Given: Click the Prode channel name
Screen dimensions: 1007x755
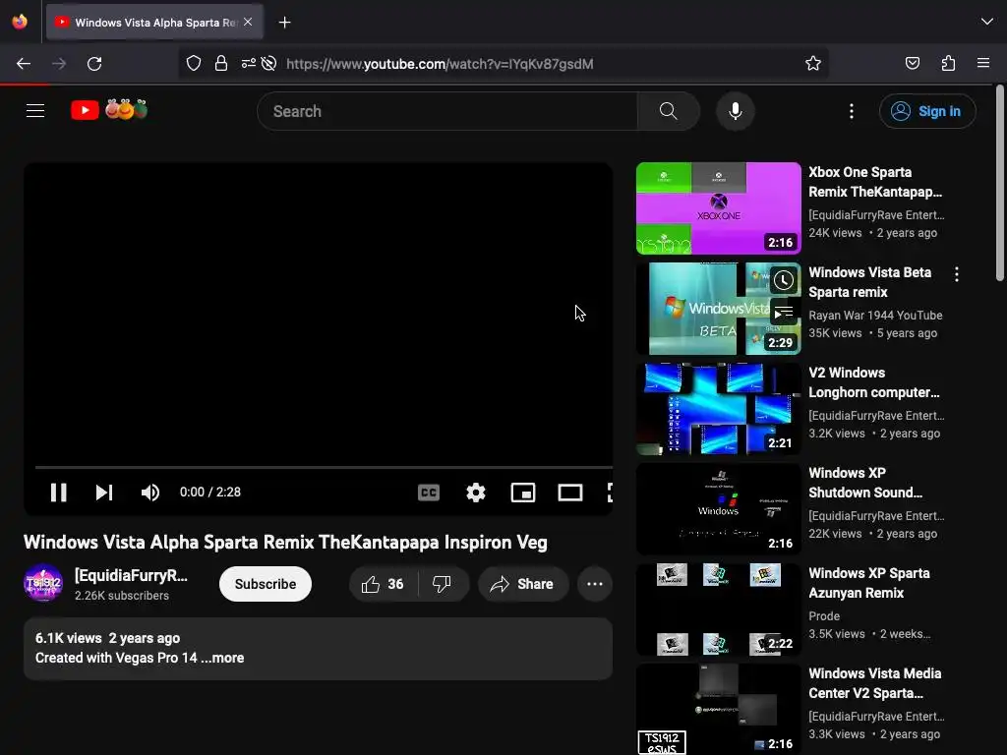Looking at the screenshot, I should (824, 616).
